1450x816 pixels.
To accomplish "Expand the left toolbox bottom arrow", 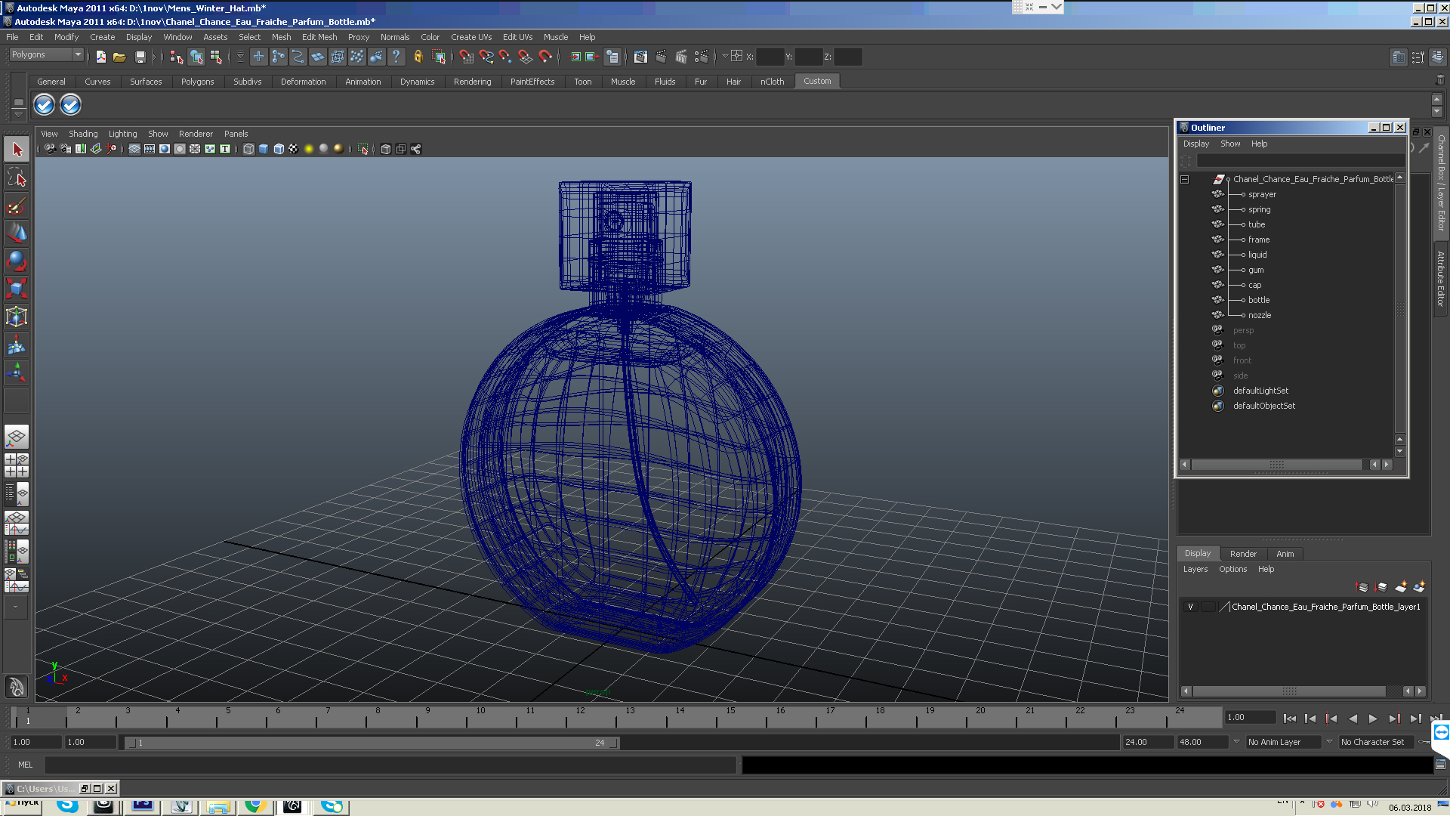I will [16, 606].
